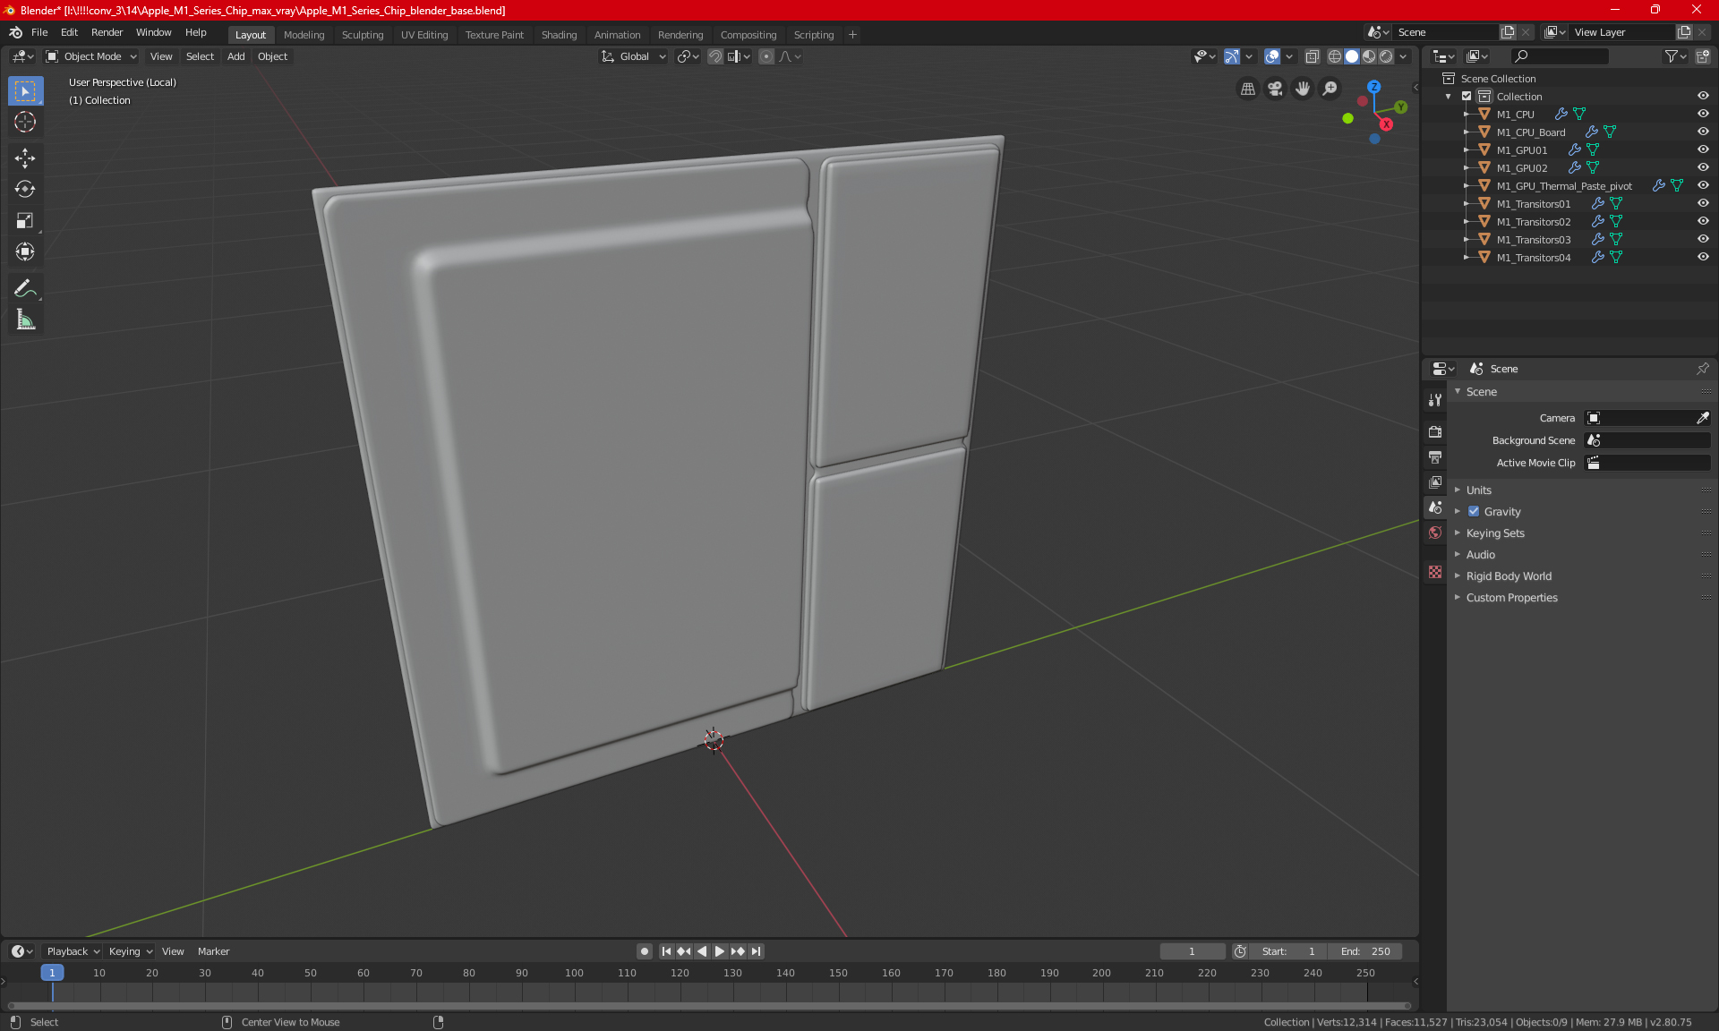Expand the Keying Sets panel

(x=1494, y=533)
